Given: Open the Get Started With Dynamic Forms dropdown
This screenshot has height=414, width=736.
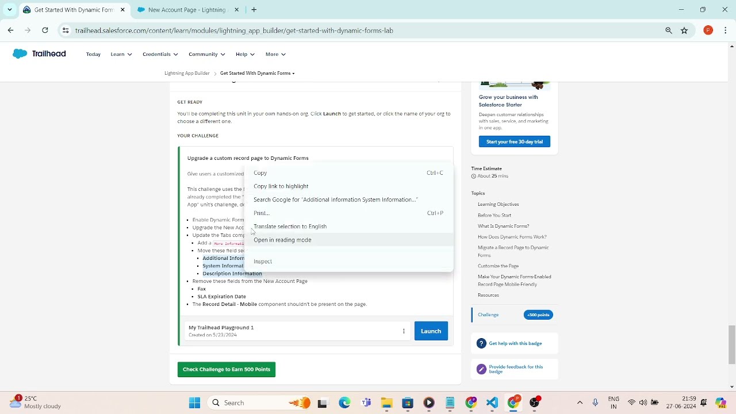Looking at the screenshot, I should 257,74.
